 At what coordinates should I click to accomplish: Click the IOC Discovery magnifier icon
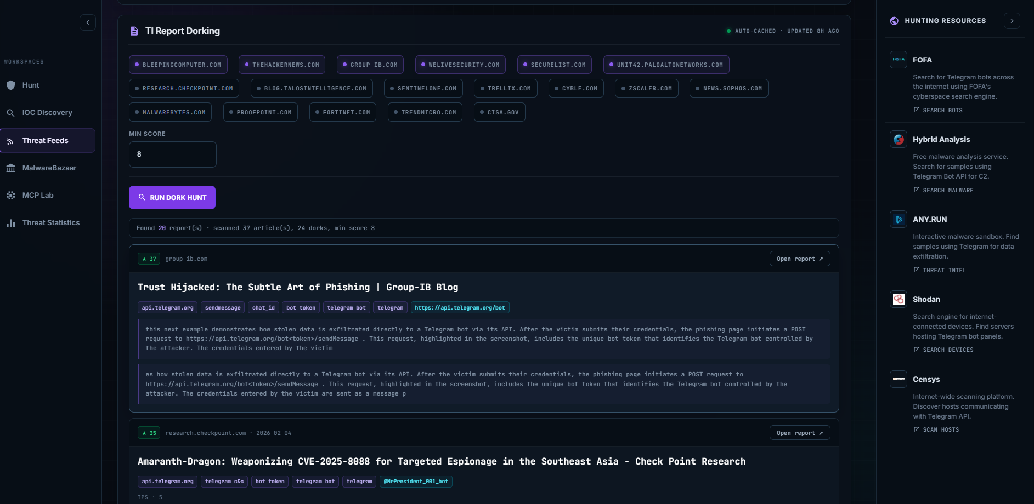(10, 113)
